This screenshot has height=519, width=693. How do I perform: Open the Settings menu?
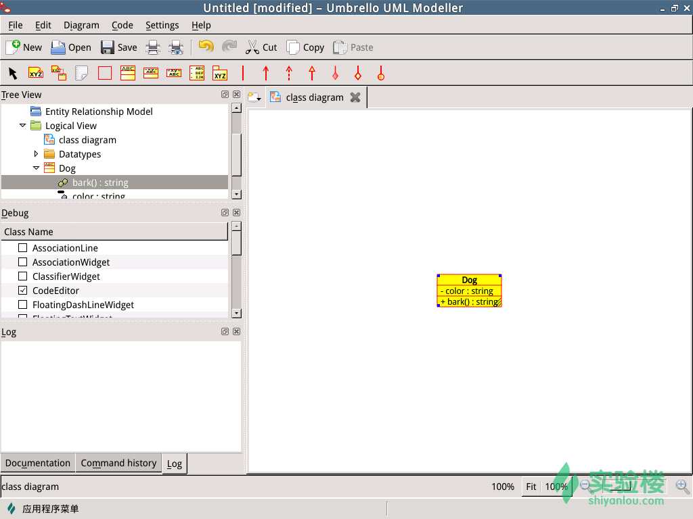tap(162, 25)
